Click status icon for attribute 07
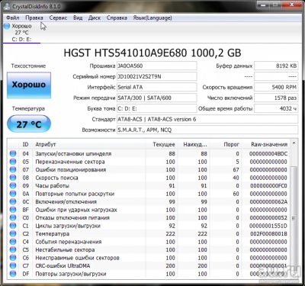 click(13, 169)
